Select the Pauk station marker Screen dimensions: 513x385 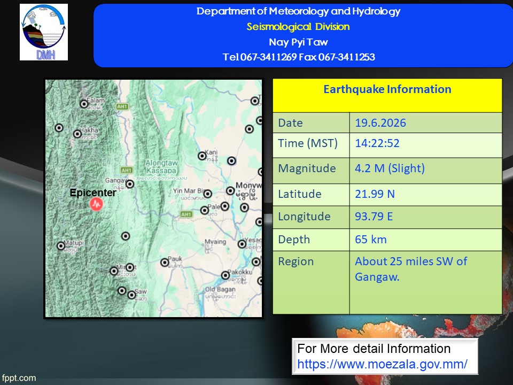pos(165,262)
